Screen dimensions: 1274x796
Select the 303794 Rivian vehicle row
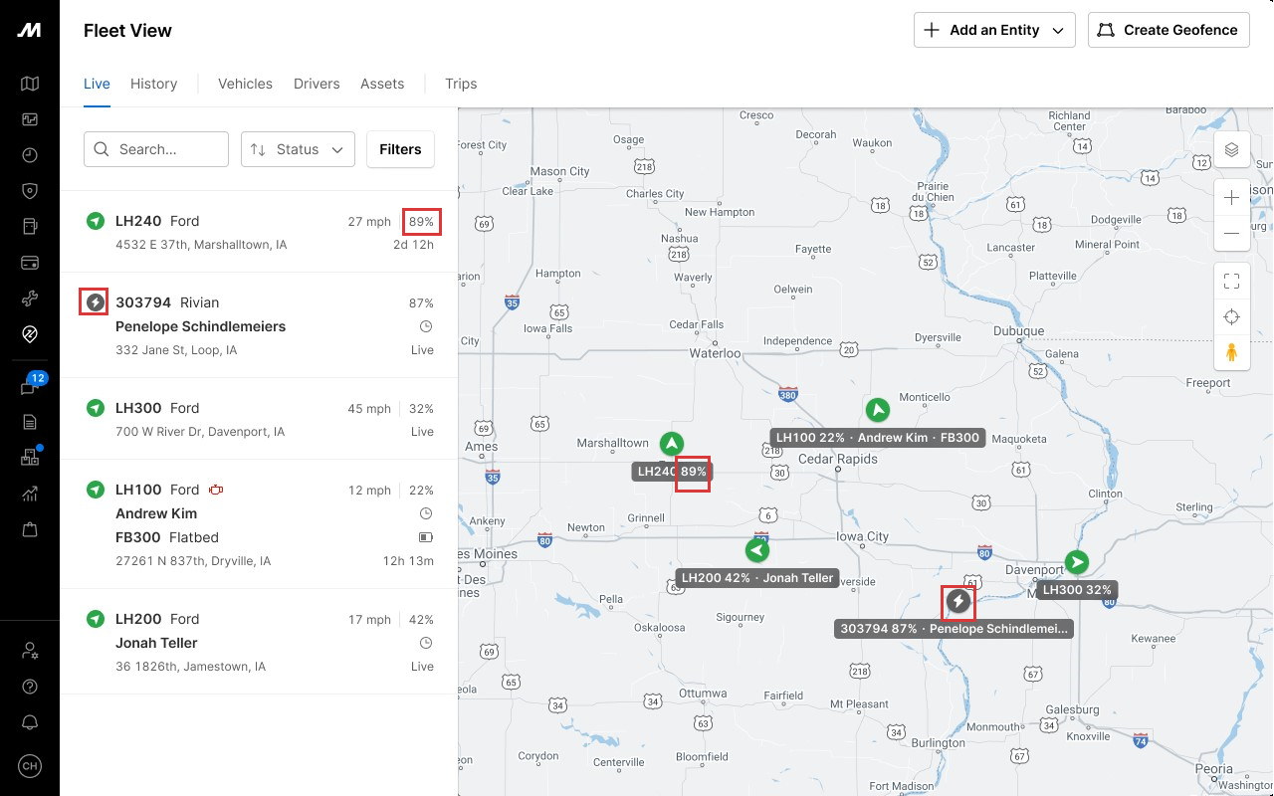point(259,325)
